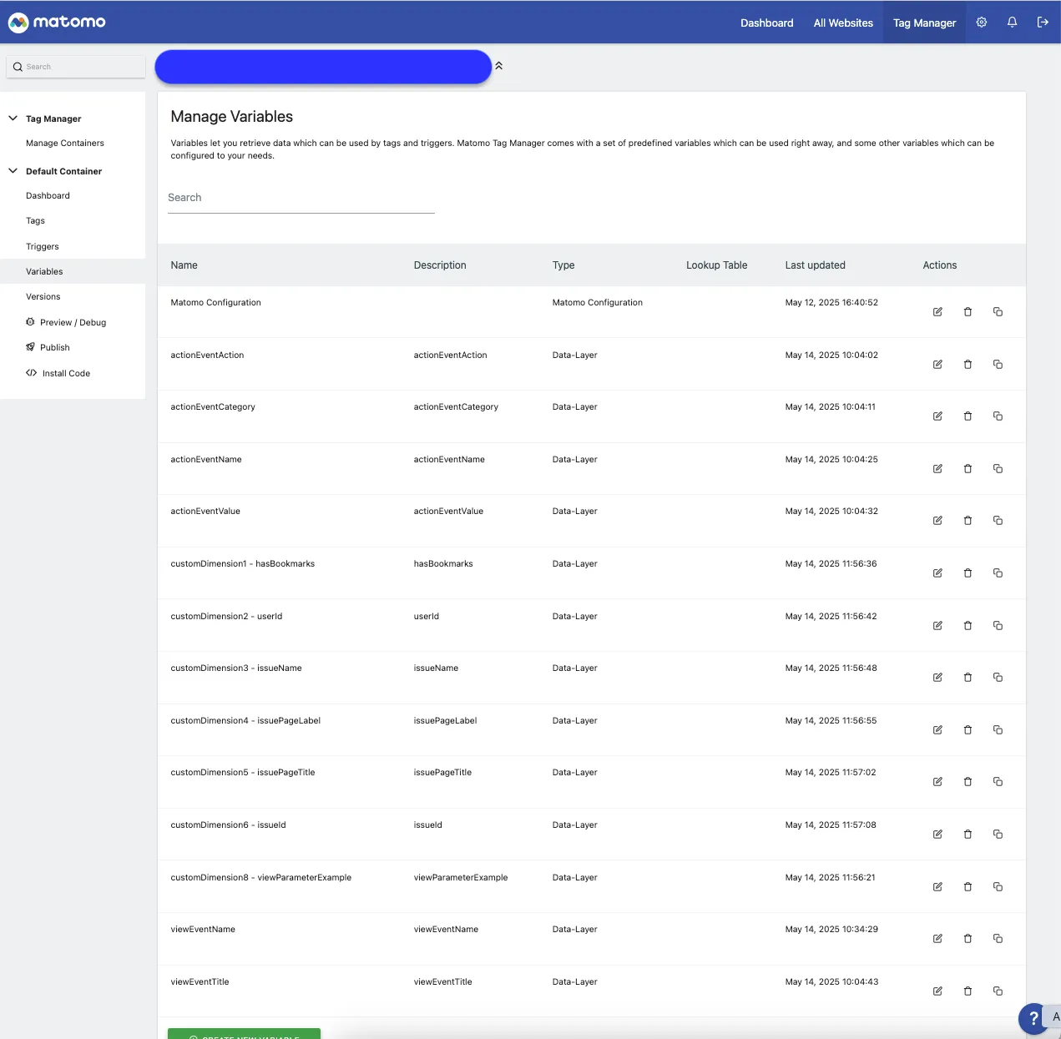Open All Websites in the top navigation

[x=843, y=23]
